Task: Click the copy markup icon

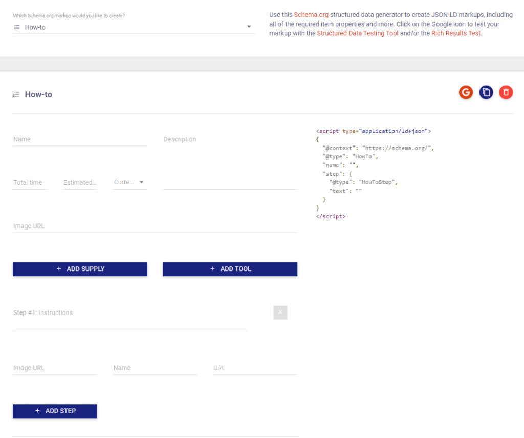Action: click(486, 92)
